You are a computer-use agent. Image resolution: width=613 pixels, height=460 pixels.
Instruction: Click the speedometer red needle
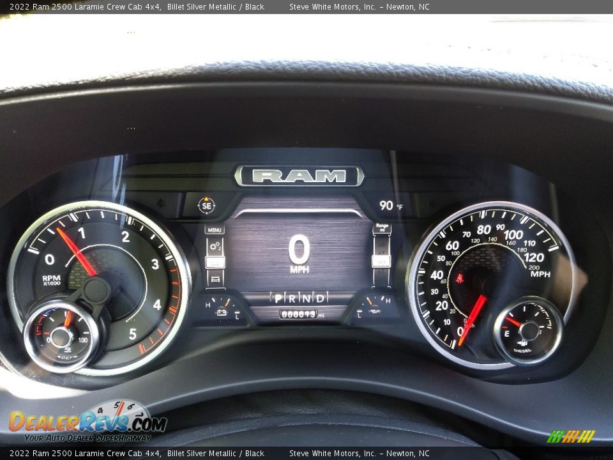pos(473,320)
